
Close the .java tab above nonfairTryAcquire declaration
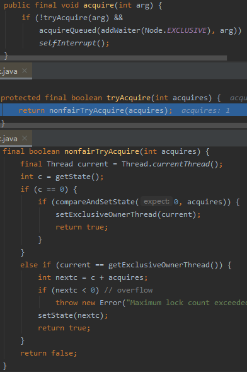tap(25, 138)
